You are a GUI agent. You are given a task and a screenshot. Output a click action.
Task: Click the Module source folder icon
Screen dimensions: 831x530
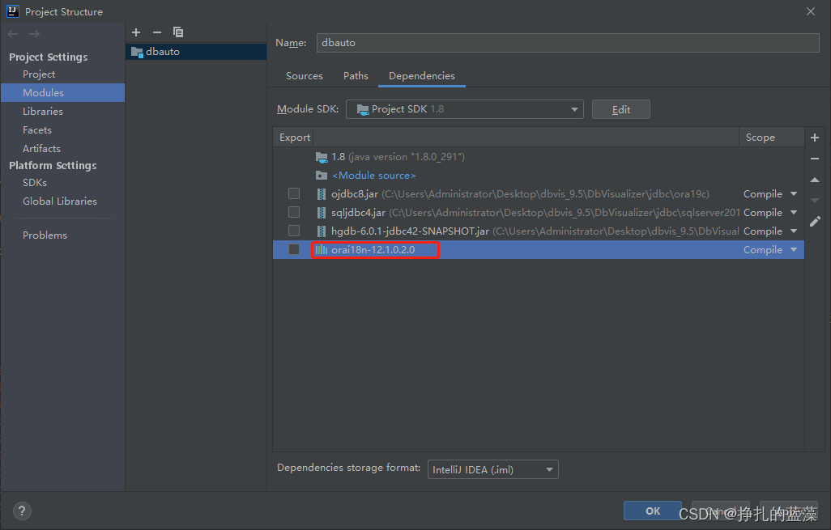pos(322,176)
